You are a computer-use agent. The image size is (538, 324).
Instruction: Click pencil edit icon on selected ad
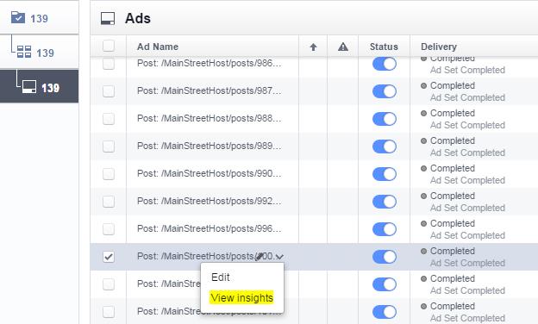(260, 257)
